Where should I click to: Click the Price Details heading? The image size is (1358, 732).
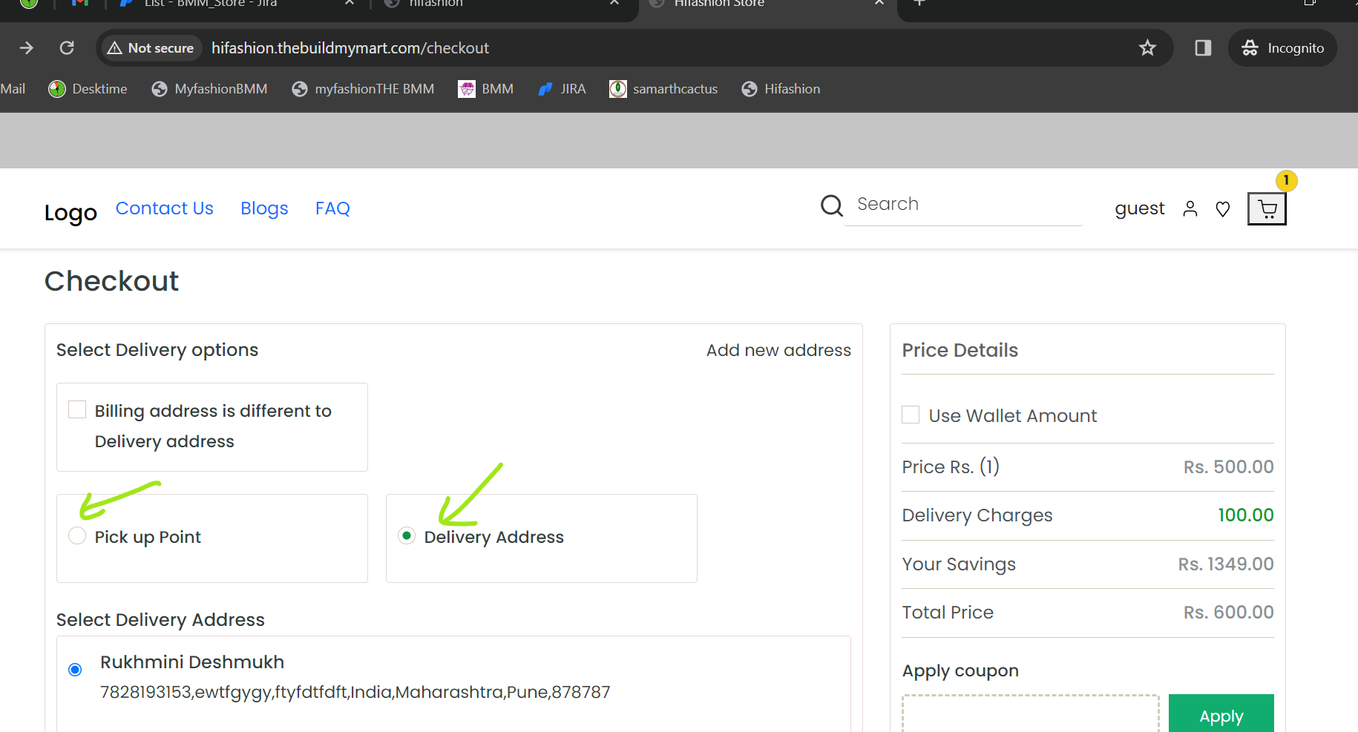960,350
